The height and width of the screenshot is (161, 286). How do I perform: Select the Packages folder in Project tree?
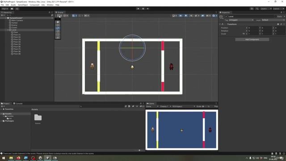(x=9, y=121)
